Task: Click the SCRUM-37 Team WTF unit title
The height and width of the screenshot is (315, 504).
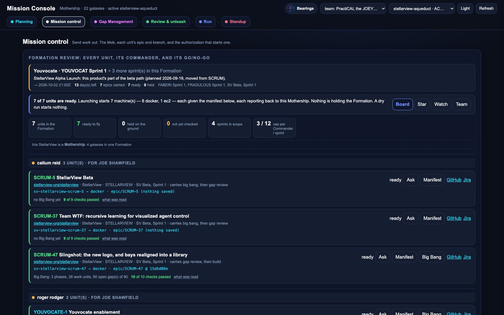Action: 111,216
